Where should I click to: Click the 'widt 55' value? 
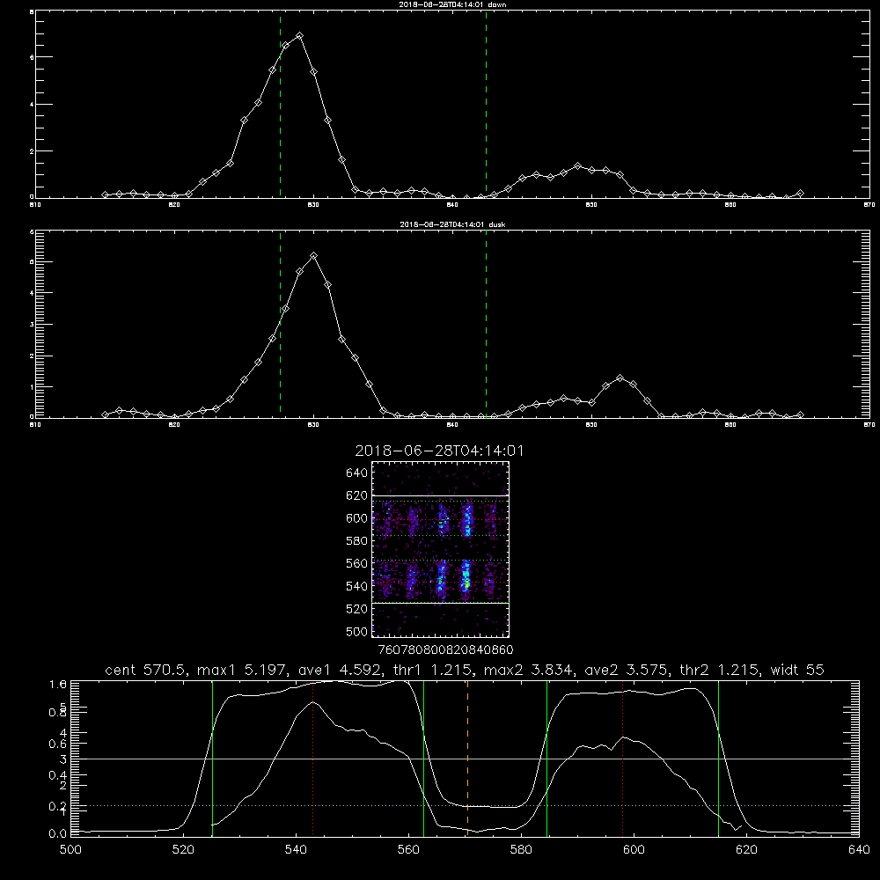pos(797,670)
